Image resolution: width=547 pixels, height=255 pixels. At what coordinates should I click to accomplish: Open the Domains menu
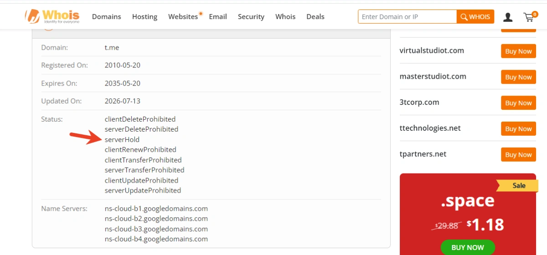[107, 17]
